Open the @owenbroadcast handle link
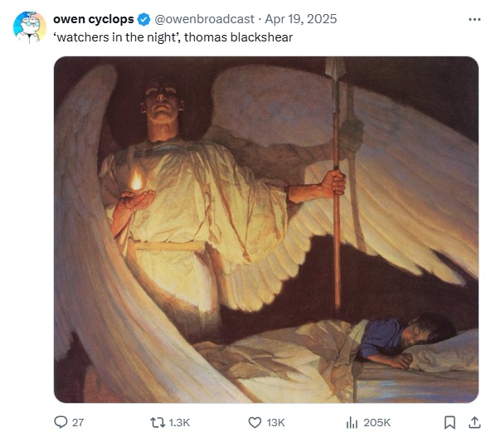The height and width of the screenshot is (442, 496). [204, 19]
